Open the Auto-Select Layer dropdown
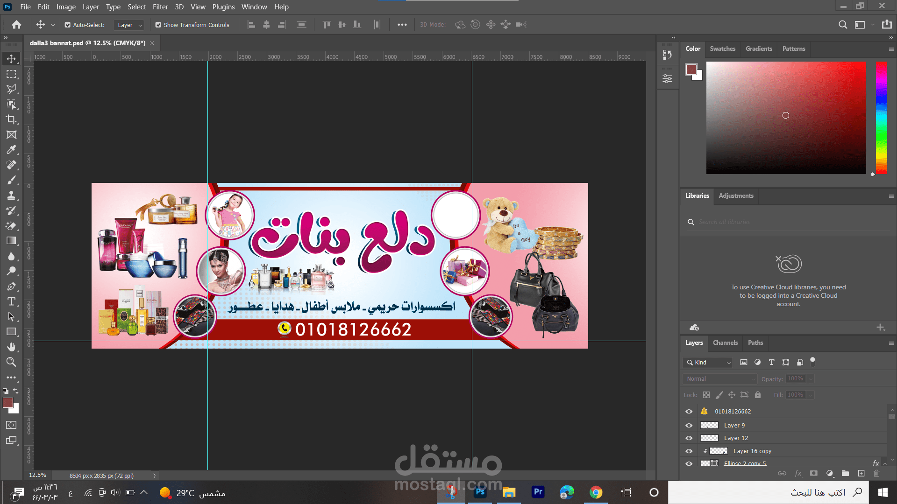 (x=129, y=25)
